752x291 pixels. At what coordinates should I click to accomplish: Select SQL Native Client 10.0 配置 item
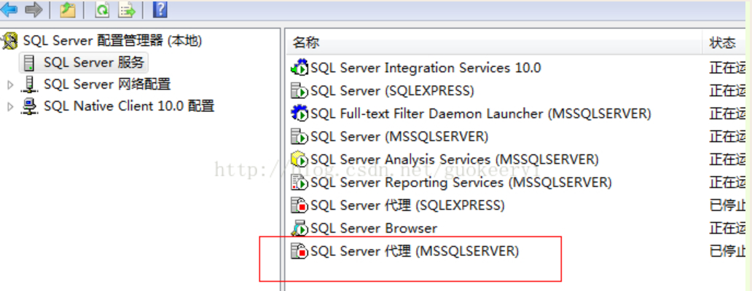coord(128,106)
